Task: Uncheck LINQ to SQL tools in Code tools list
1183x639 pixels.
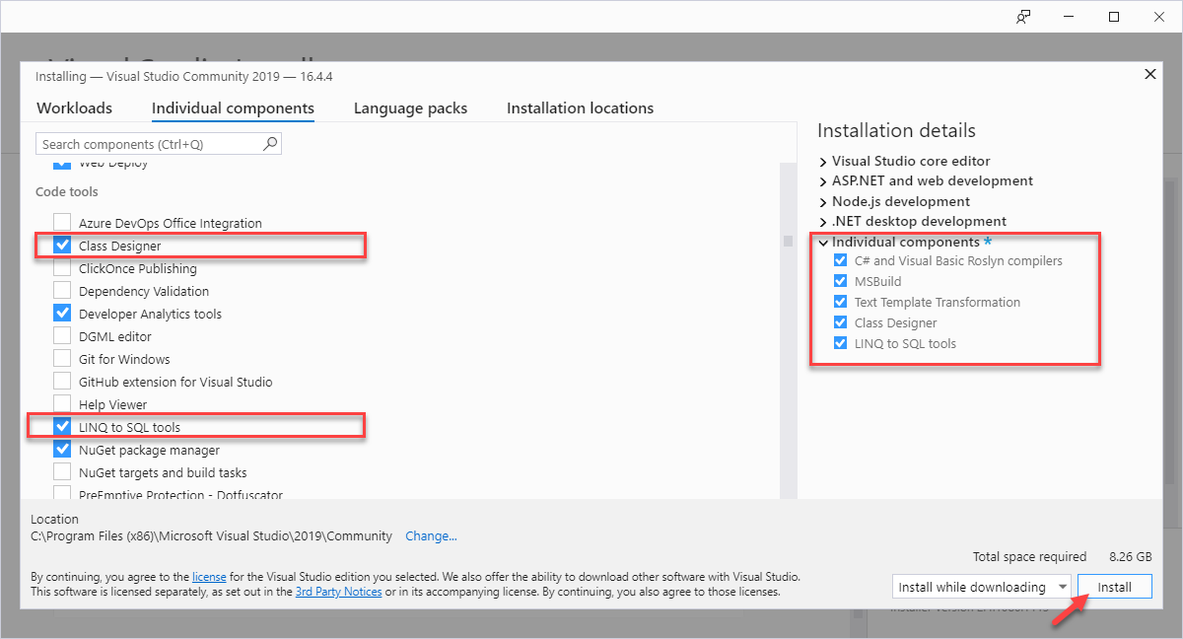Action: tap(62, 427)
